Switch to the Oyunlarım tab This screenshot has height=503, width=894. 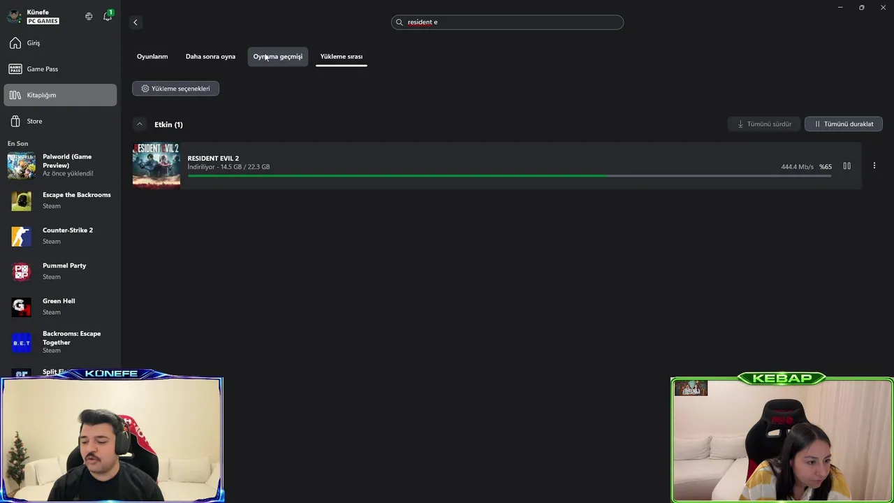(x=152, y=57)
